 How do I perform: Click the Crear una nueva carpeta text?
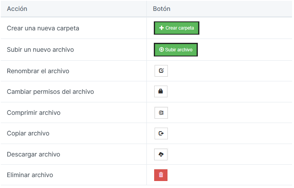point(43,28)
